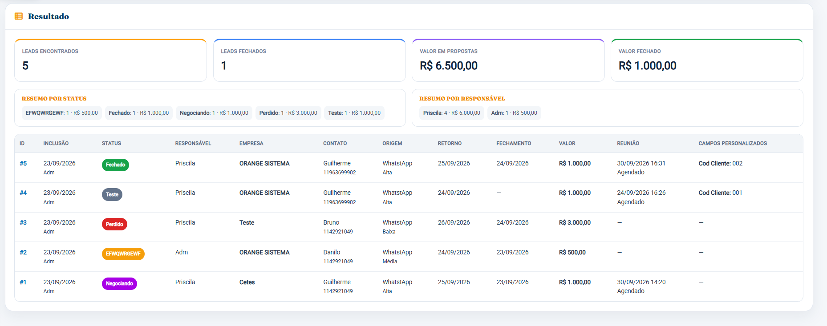
Task: Click the orange EFWQWRGEWF badge in row #2
Action: [123, 254]
